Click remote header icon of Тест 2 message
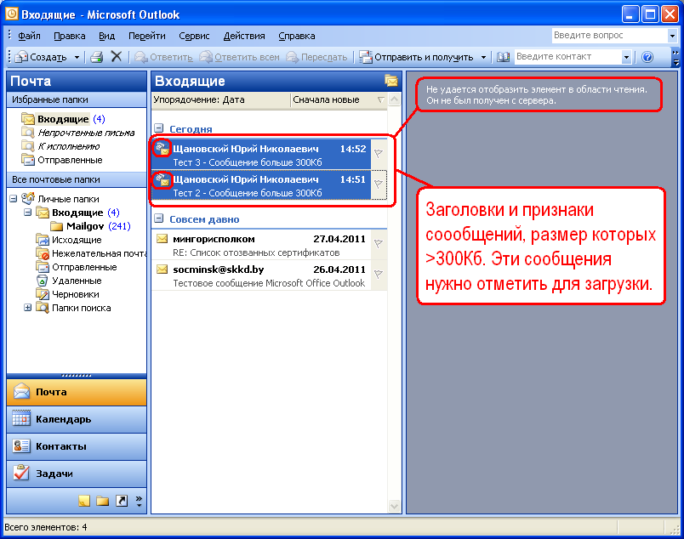The image size is (684, 539). pyautogui.click(x=162, y=179)
